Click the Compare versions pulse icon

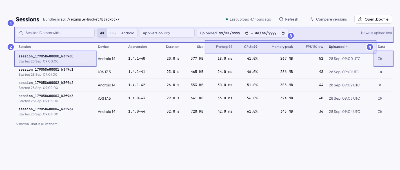pyautogui.click(x=312, y=19)
